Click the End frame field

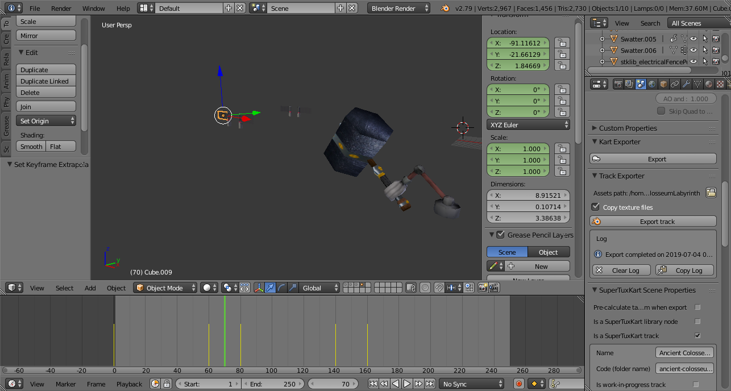[x=274, y=384]
